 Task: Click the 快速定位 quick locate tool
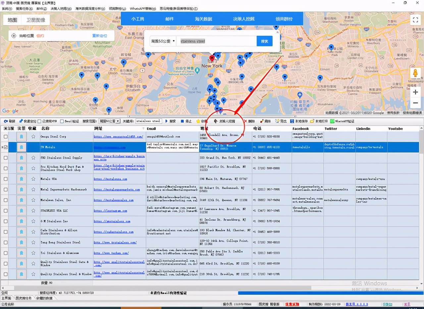click(x=27, y=121)
